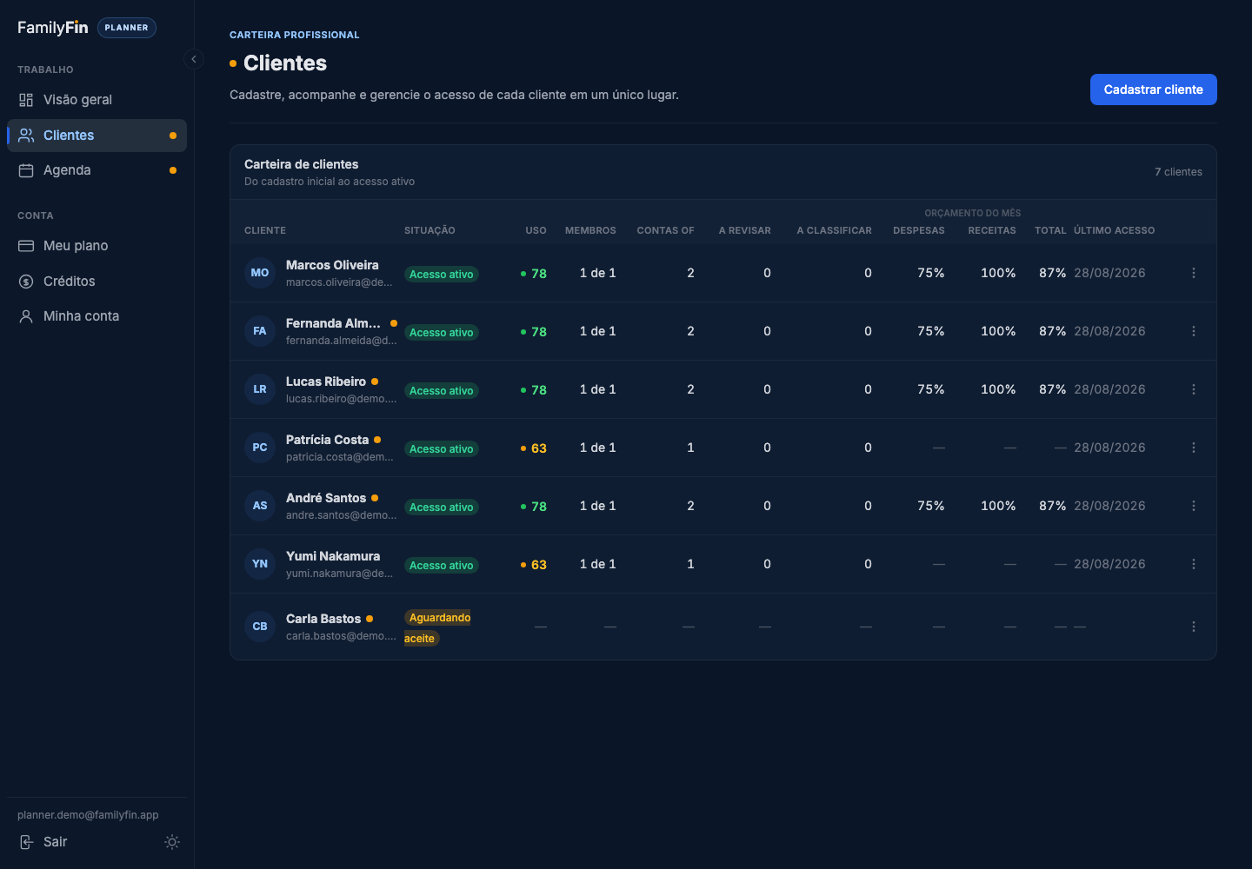Click the Aguardando aceite status badge
This screenshot has height=869, width=1252.
coord(437,627)
